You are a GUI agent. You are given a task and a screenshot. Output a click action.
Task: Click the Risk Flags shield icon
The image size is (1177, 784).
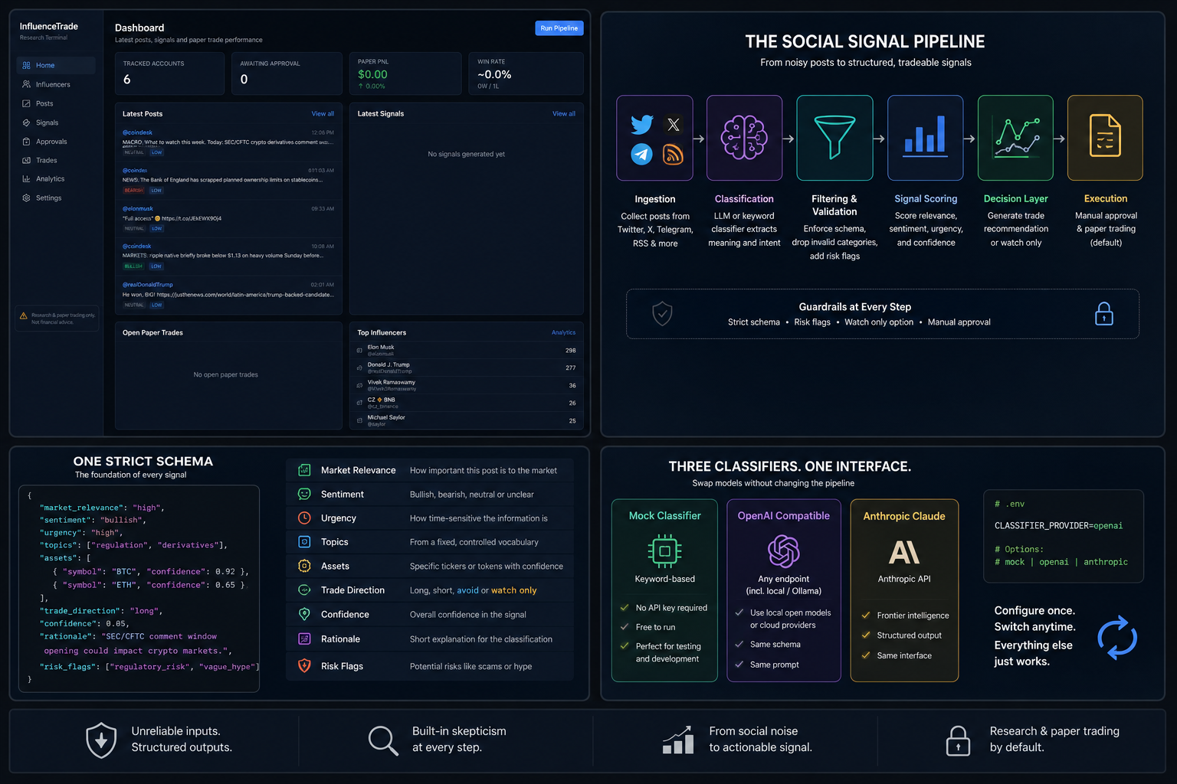click(304, 666)
